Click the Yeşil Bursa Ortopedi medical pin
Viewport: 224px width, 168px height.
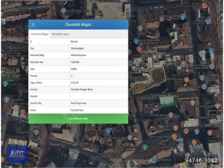pos(139,49)
